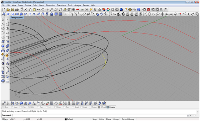Open the Surface menu
Screen dimensions: 200x121
28,5
